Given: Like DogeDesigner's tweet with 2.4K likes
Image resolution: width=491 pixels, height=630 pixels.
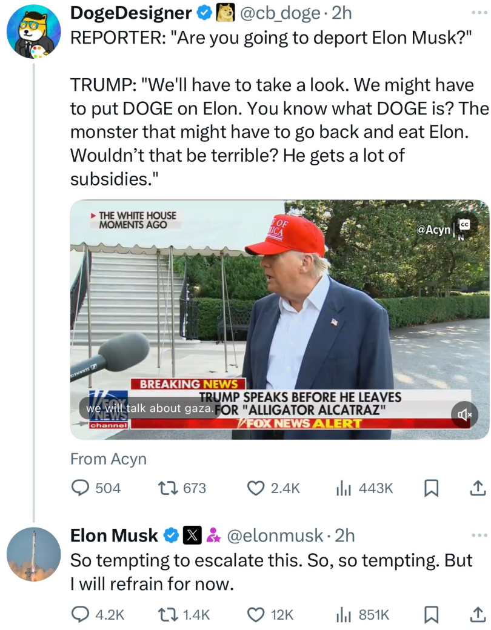Looking at the screenshot, I should [273, 488].
